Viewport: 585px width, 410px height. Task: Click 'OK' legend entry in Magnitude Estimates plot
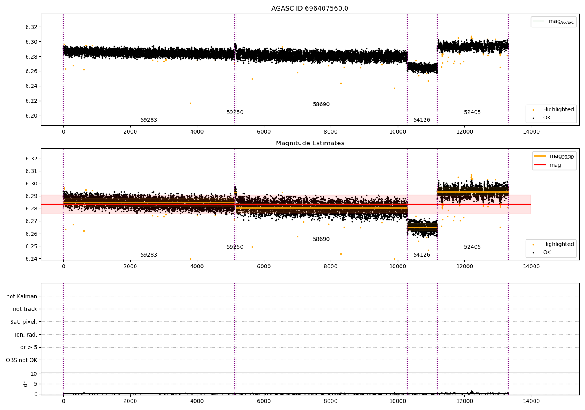(x=542, y=253)
